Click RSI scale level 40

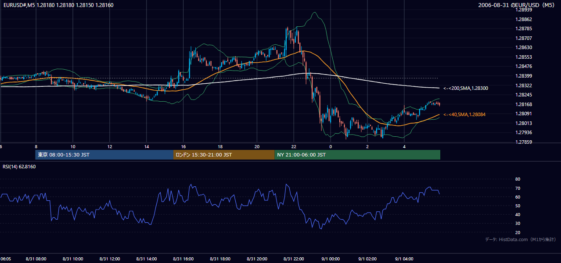click(x=518, y=214)
